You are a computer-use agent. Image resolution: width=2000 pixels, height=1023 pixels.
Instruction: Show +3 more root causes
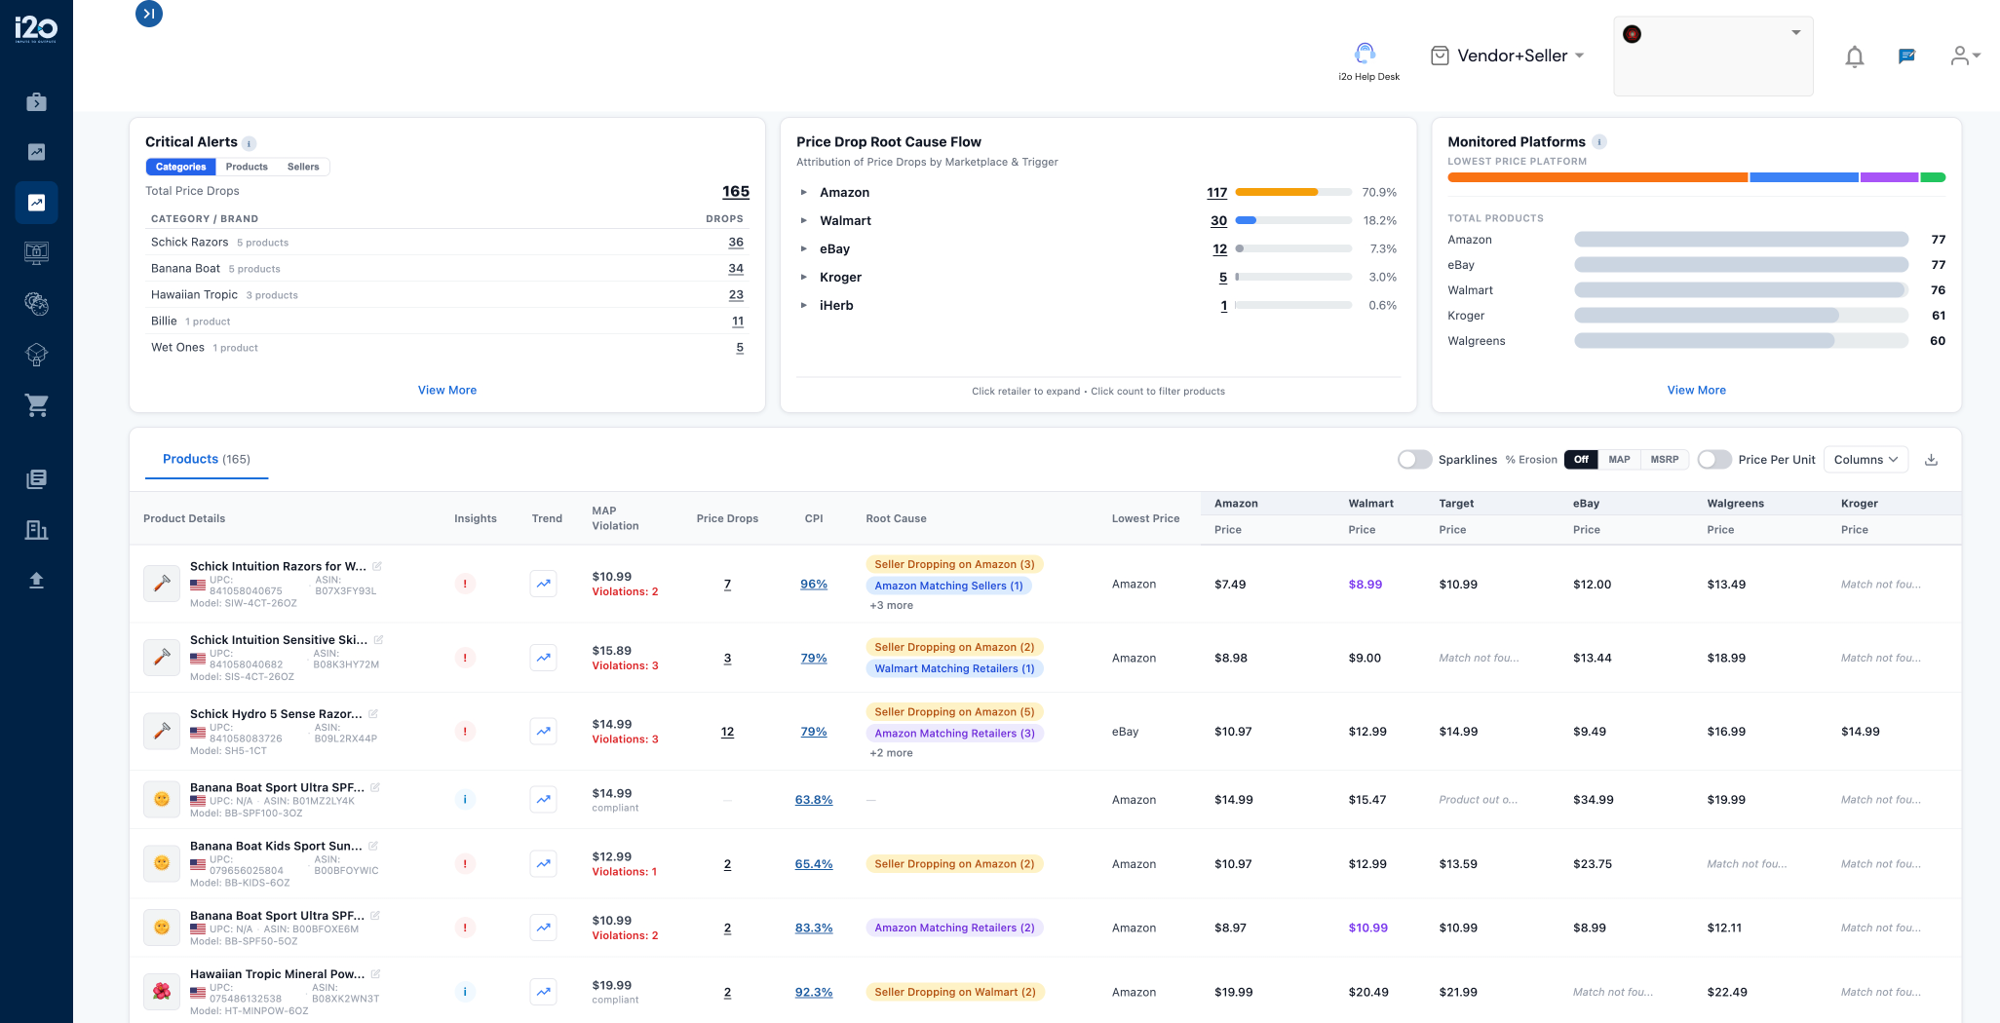pos(891,606)
